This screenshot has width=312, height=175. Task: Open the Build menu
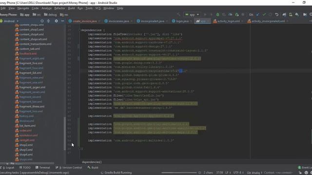pyautogui.click(x=71, y=8)
